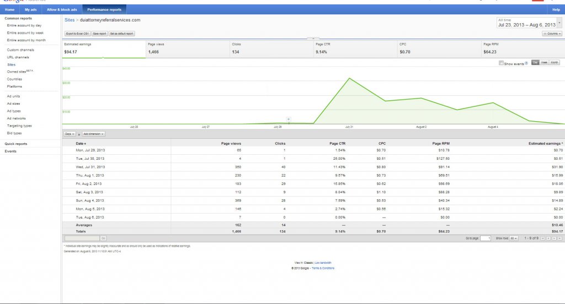Screen dimensions: 565x304
Task: Open Owned sites beta report
Action: [20, 72]
